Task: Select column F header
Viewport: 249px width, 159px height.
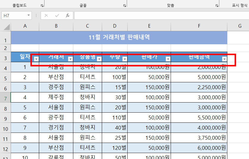Action: tap(199, 26)
